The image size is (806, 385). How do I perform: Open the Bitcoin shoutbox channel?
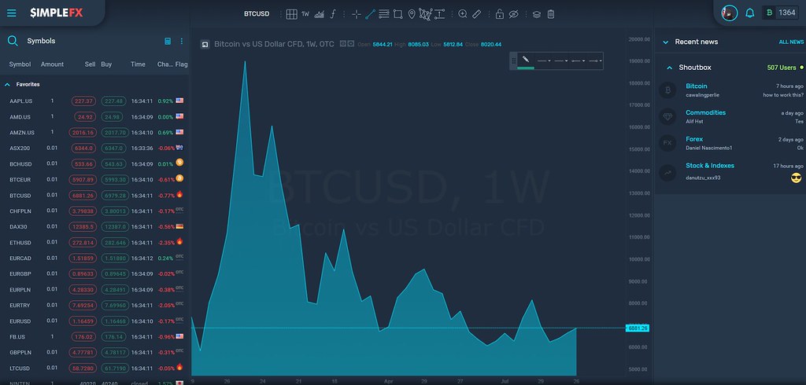click(x=696, y=86)
